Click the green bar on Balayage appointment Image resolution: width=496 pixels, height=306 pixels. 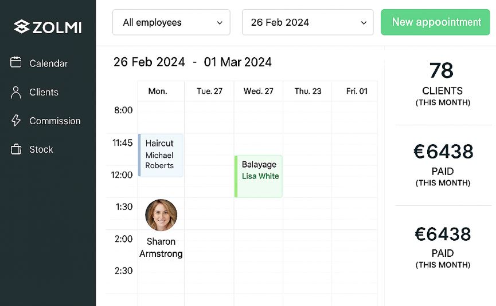pos(236,176)
